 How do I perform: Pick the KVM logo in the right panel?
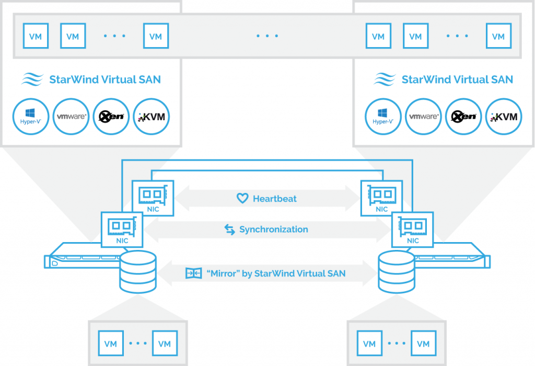pos(504,117)
